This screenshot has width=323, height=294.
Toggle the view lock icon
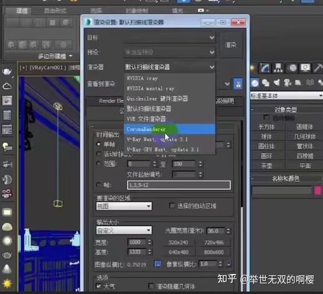(x=238, y=84)
